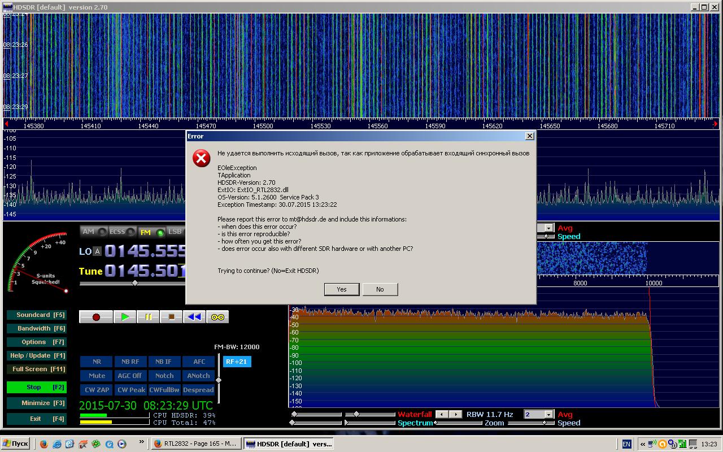Click the EN language indicator
The height and width of the screenshot is (452, 723).
(x=626, y=444)
